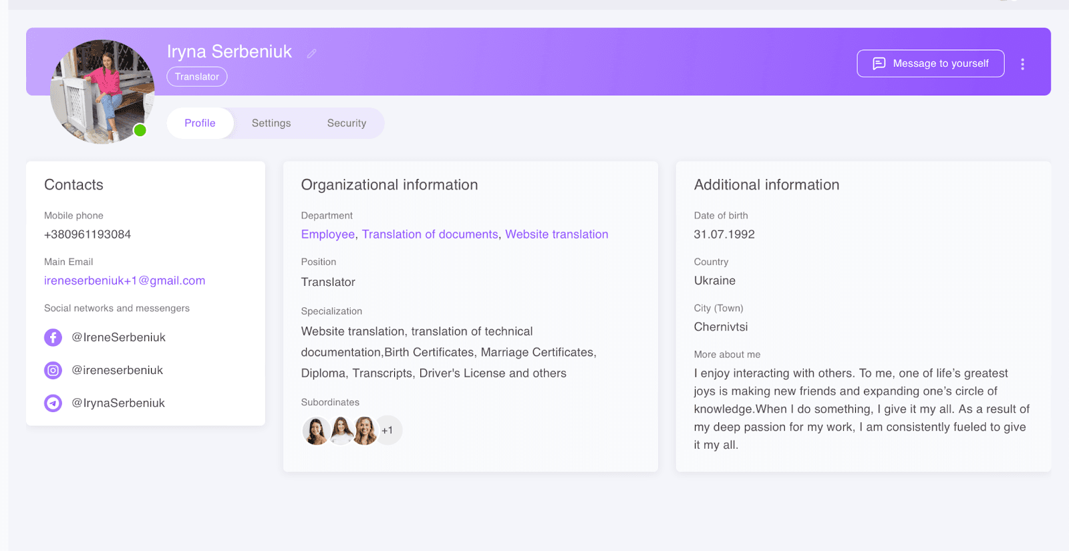Click the Instagram icon in Contacts
This screenshot has width=1069, height=551.
[53, 371]
